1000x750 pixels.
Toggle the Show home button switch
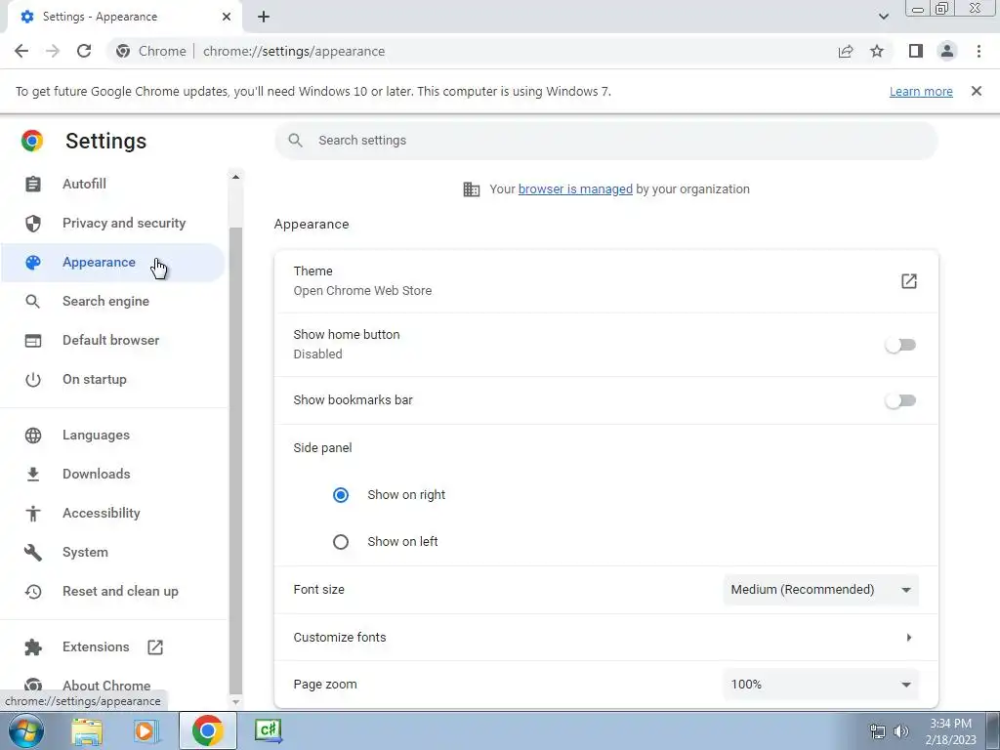coord(899,345)
